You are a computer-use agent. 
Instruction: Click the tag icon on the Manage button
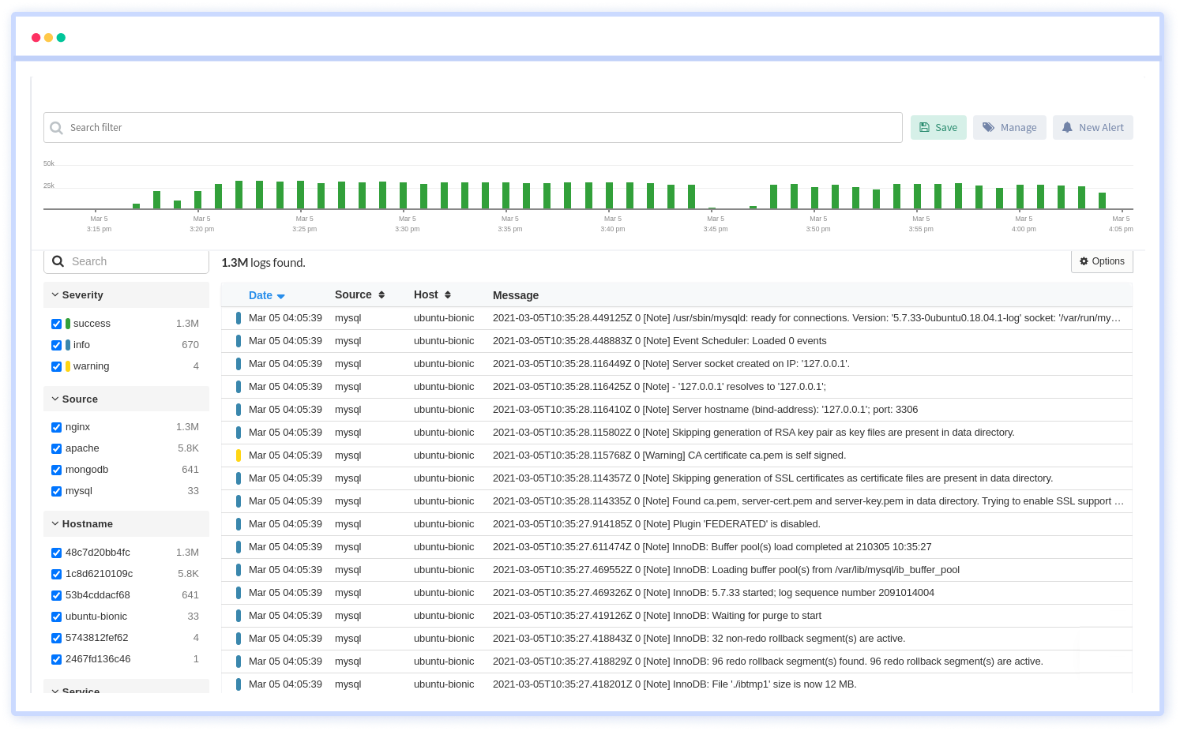point(988,127)
